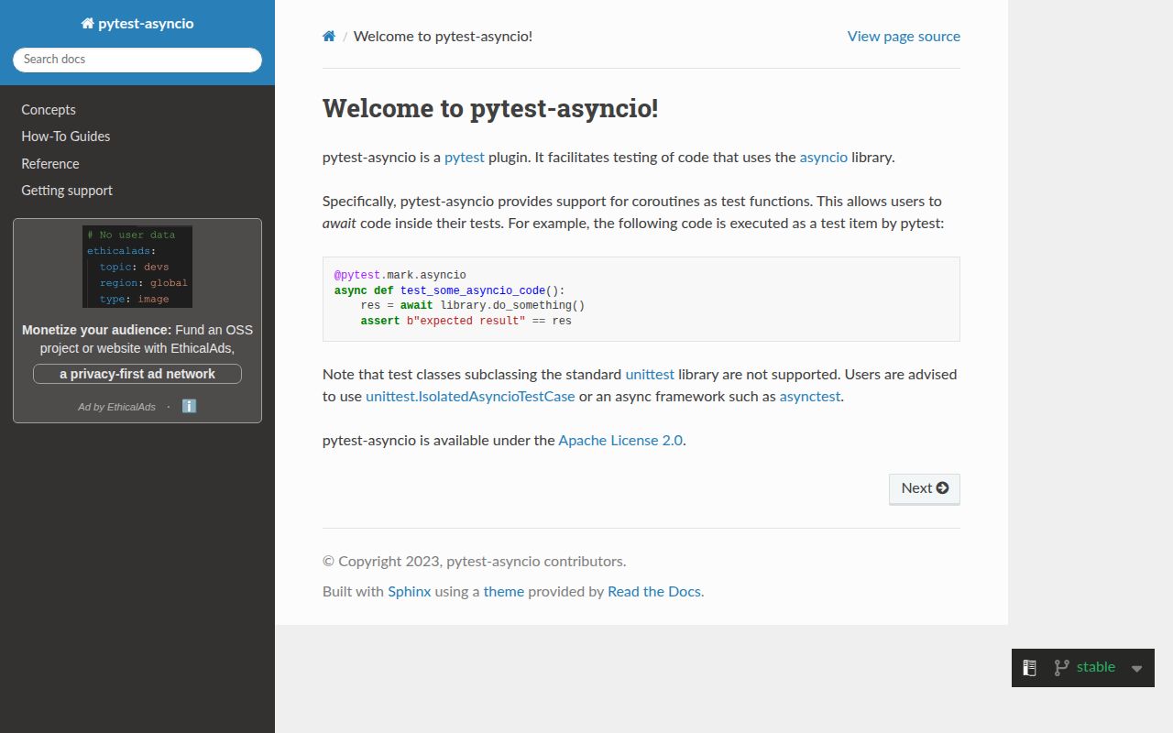This screenshot has width=1173, height=733.
Task: Open the Apache License 2.0 link
Action: click(620, 441)
